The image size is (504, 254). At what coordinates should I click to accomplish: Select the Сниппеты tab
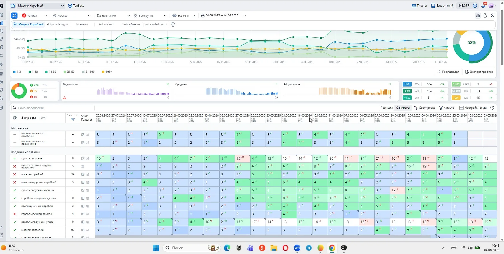[x=403, y=108]
